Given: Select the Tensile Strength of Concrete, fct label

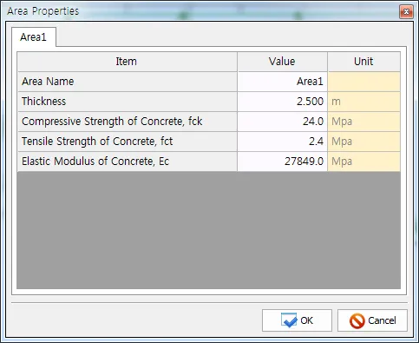Looking at the screenshot, I should tap(128, 142).
